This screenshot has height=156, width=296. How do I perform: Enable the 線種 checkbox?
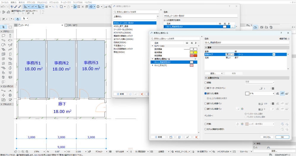coord(206,83)
